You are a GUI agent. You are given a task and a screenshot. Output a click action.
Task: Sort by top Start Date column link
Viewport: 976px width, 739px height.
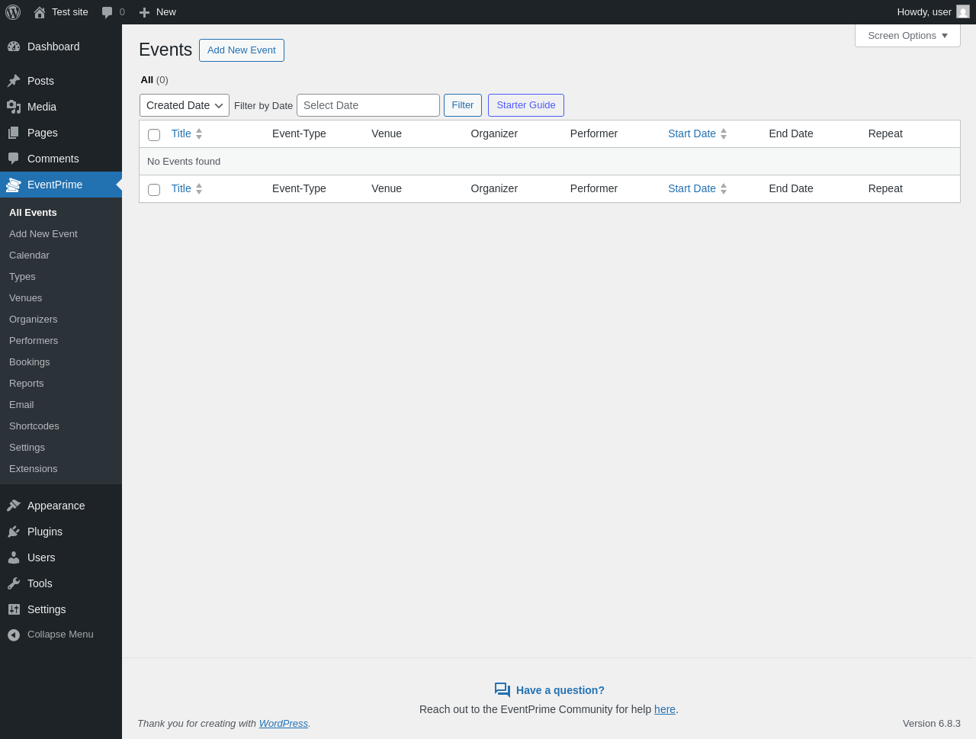pyautogui.click(x=692, y=133)
